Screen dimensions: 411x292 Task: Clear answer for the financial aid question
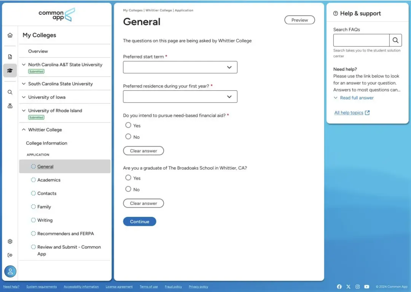(x=143, y=151)
